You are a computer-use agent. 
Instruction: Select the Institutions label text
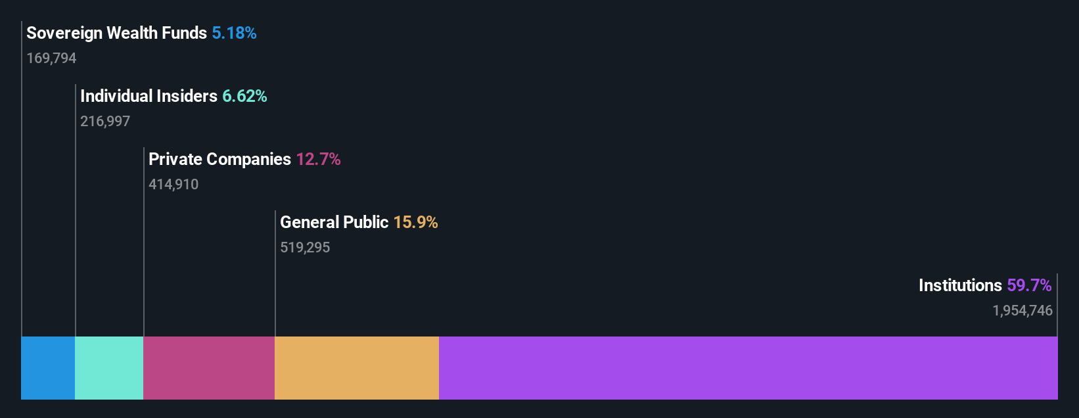point(960,285)
